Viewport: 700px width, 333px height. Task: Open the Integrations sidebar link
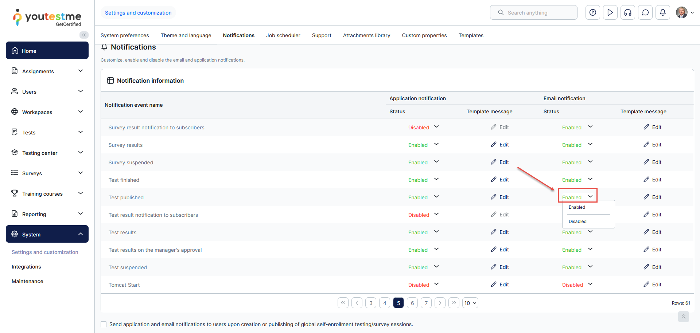[x=26, y=267]
